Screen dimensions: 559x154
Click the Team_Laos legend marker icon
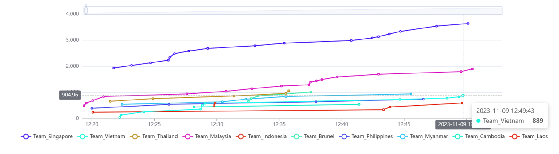[x=514, y=137]
